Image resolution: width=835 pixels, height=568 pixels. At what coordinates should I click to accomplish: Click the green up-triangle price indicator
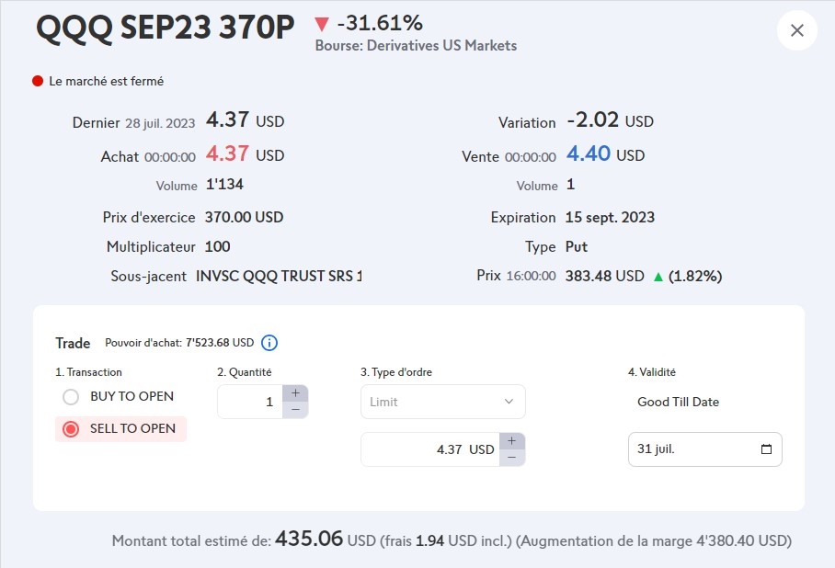658,276
